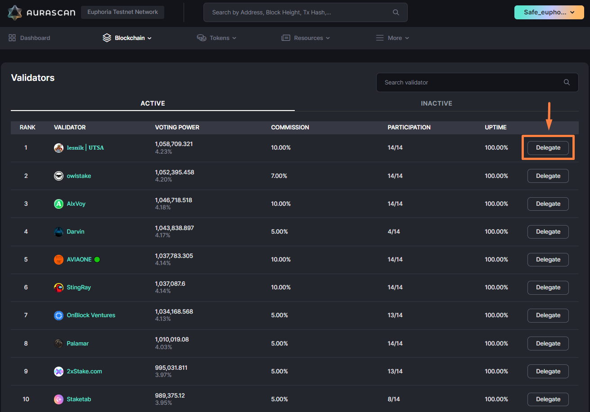Open the OnBlock Ventures validator link
The height and width of the screenshot is (412, 590).
click(91, 315)
